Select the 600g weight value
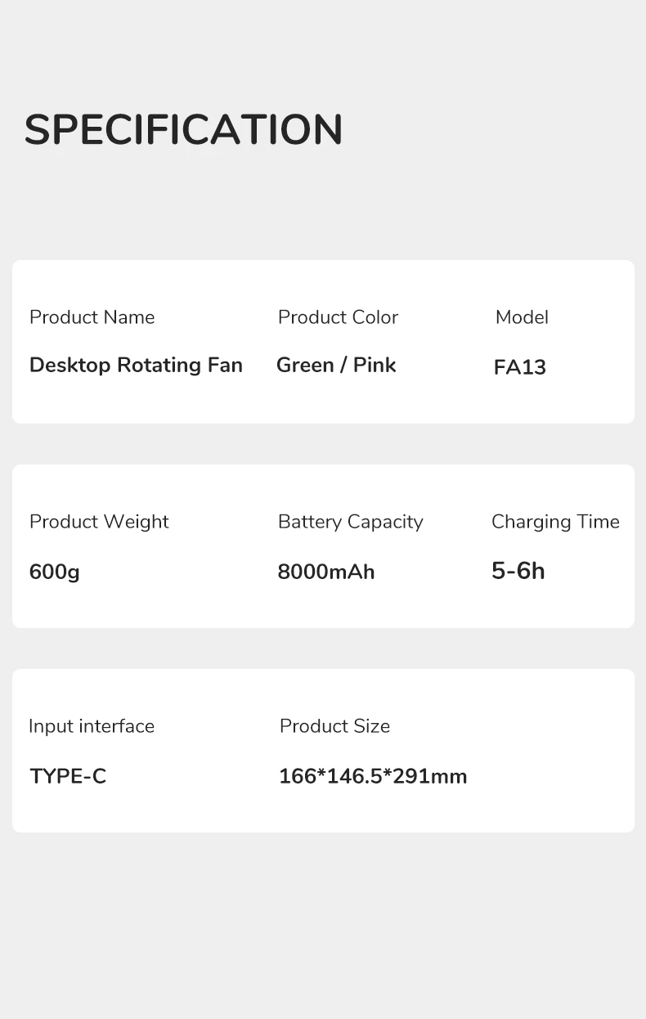646x1019 pixels. pyautogui.click(x=54, y=572)
